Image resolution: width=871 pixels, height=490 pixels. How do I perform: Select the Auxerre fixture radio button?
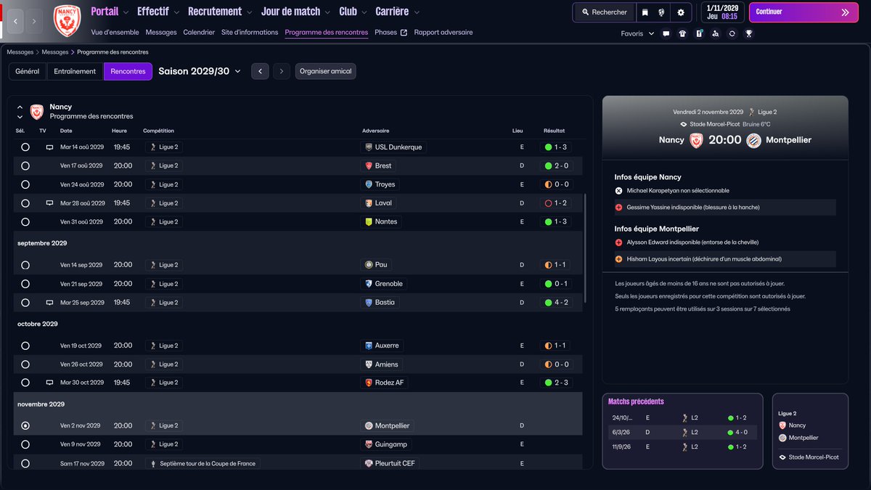(x=25, y=346)
